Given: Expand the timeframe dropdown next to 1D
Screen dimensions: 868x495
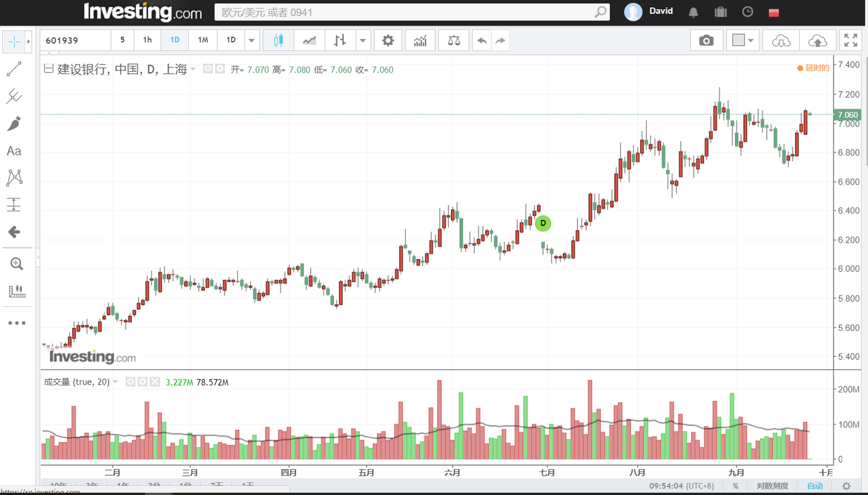Looking at the screenshot, I should click(251, 40).
